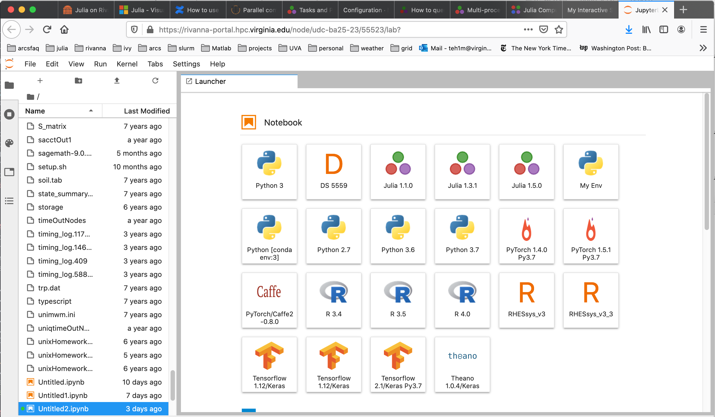This screenshot has height=417, width=715.
Task: Click the launcher vertical scrollbar
Action: coord(707,162)
